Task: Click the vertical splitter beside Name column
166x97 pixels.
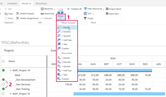Action: coord(47,76)
